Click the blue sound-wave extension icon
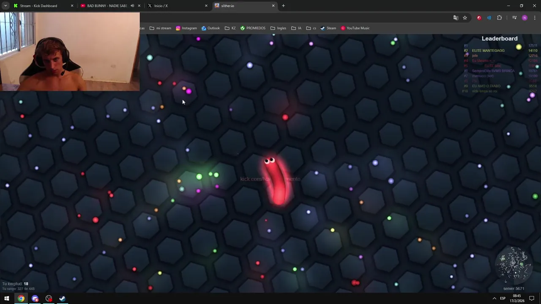Screen dimensions: 541x304 coord(489,18)
